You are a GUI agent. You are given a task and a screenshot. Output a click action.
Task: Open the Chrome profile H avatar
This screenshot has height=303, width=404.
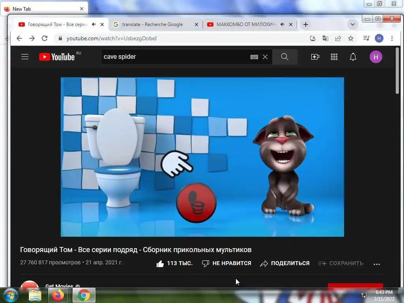[x=379, y=38]
